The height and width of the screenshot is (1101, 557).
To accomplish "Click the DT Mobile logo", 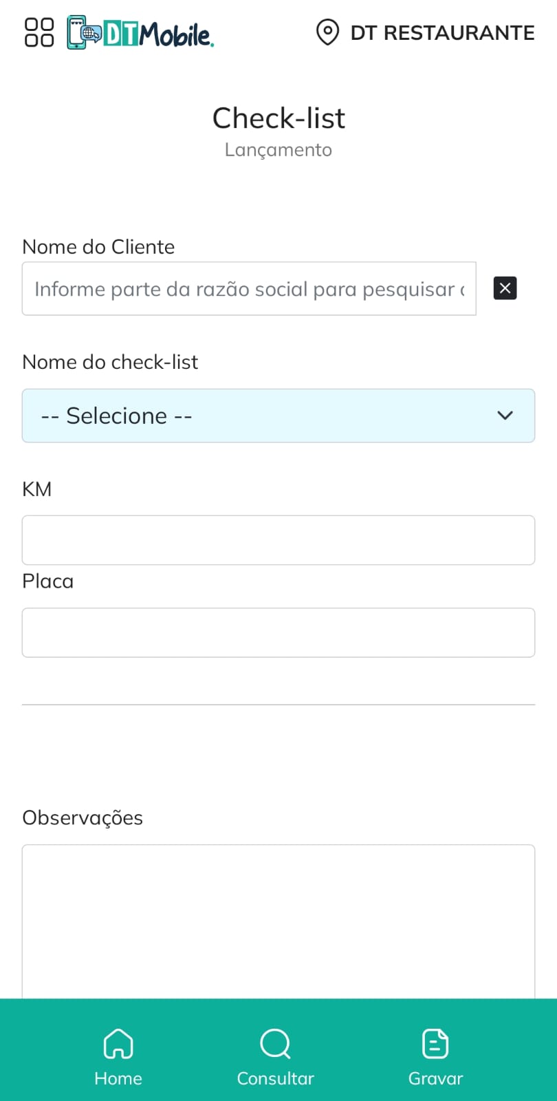I will (x=141, y=32).
